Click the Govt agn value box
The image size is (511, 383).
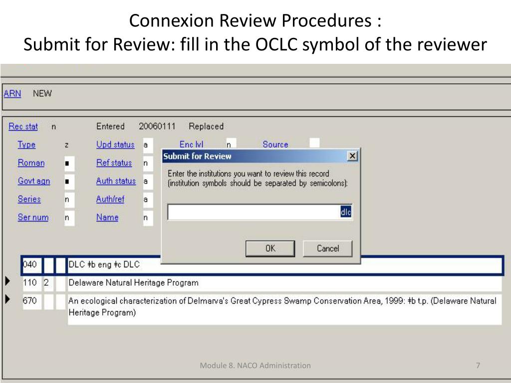(69, 182)
